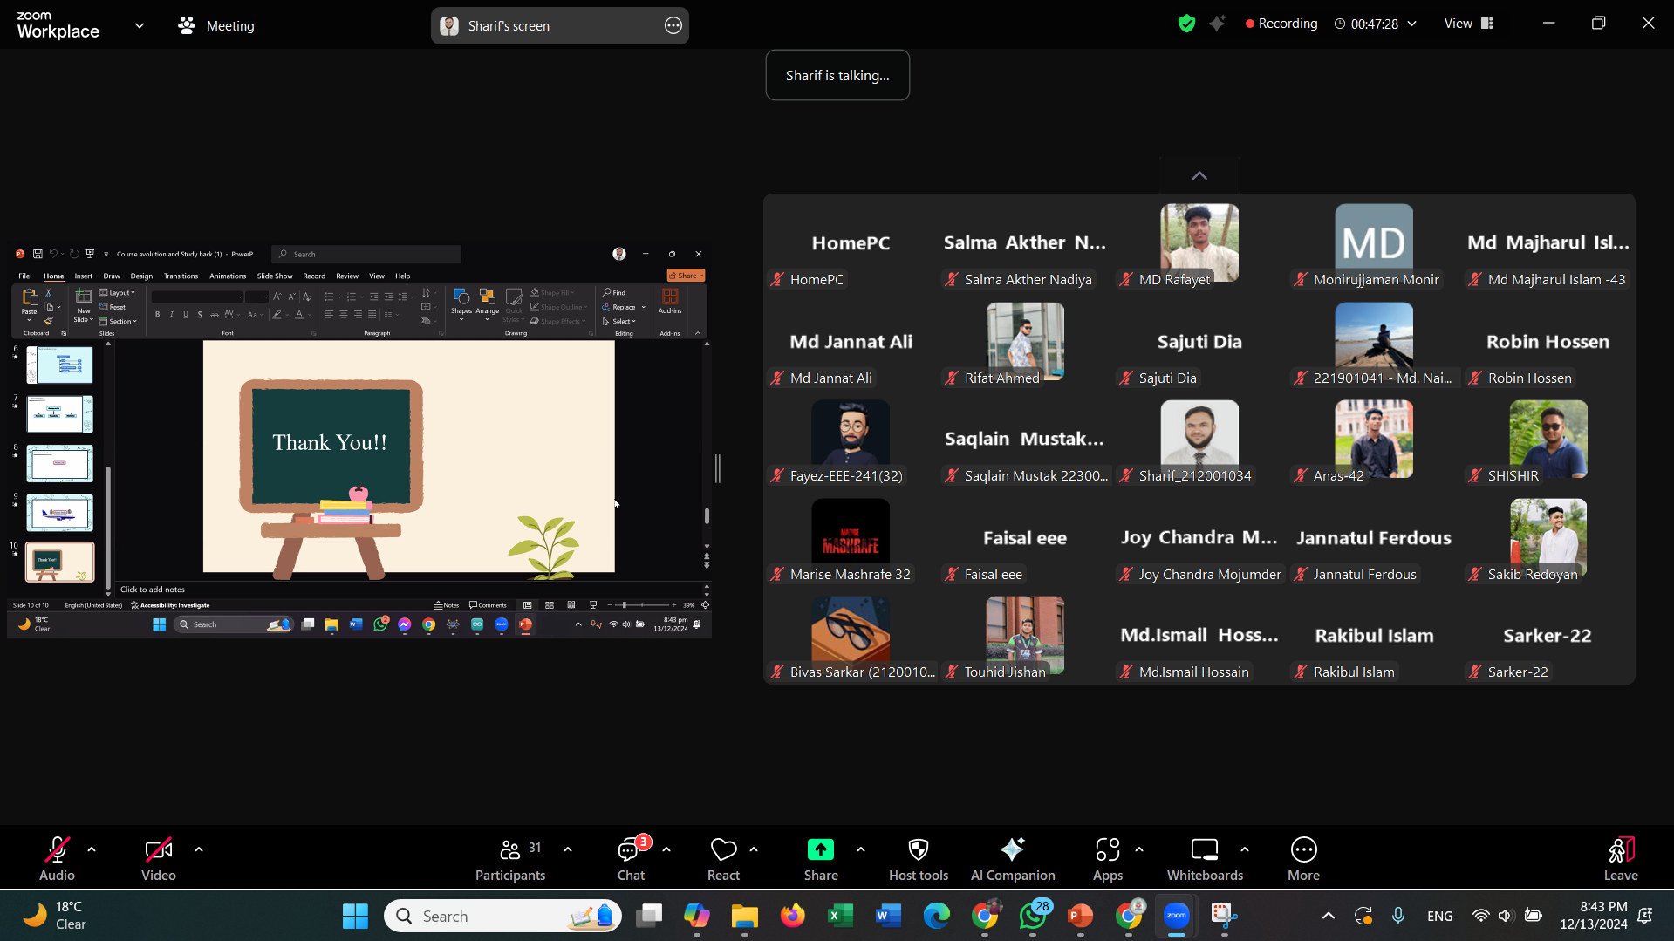The image size is (1674, 941).
Task: Open the Zoom Workplace dropdown chevron
Action: pyautogui.click(x=140, y=25)
